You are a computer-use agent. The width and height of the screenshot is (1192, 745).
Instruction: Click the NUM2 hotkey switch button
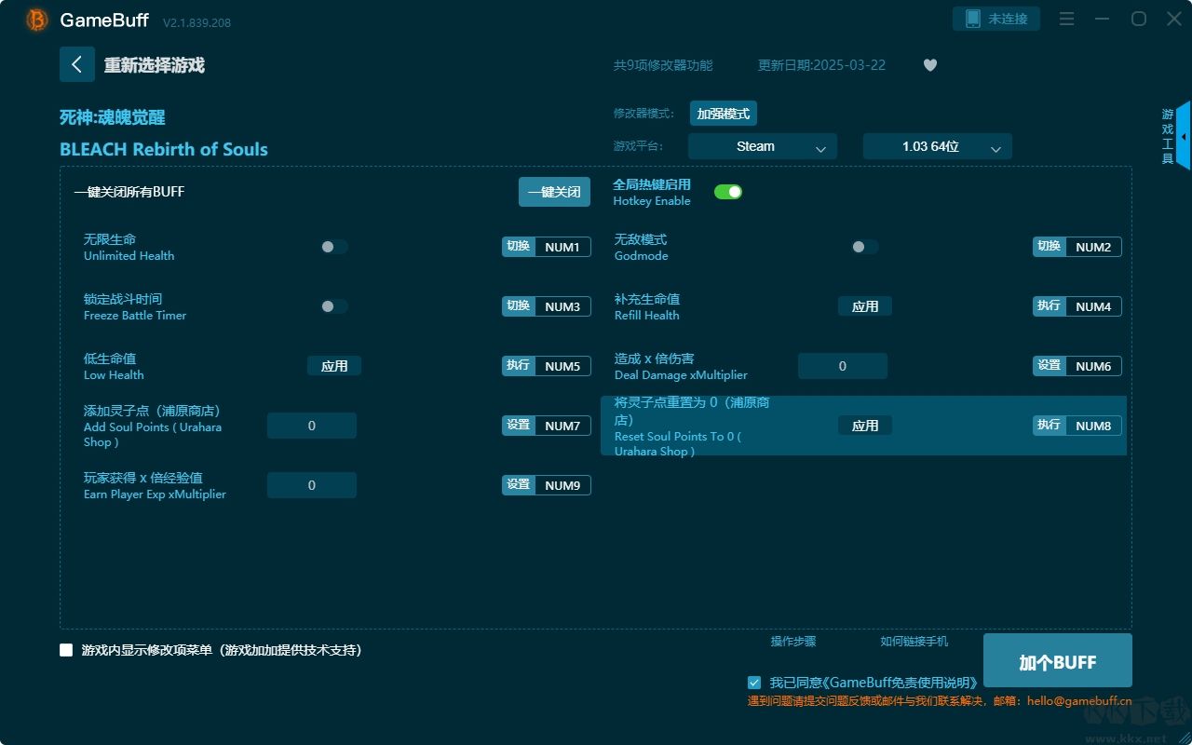pyautogui.click(x=1077, y=247)
